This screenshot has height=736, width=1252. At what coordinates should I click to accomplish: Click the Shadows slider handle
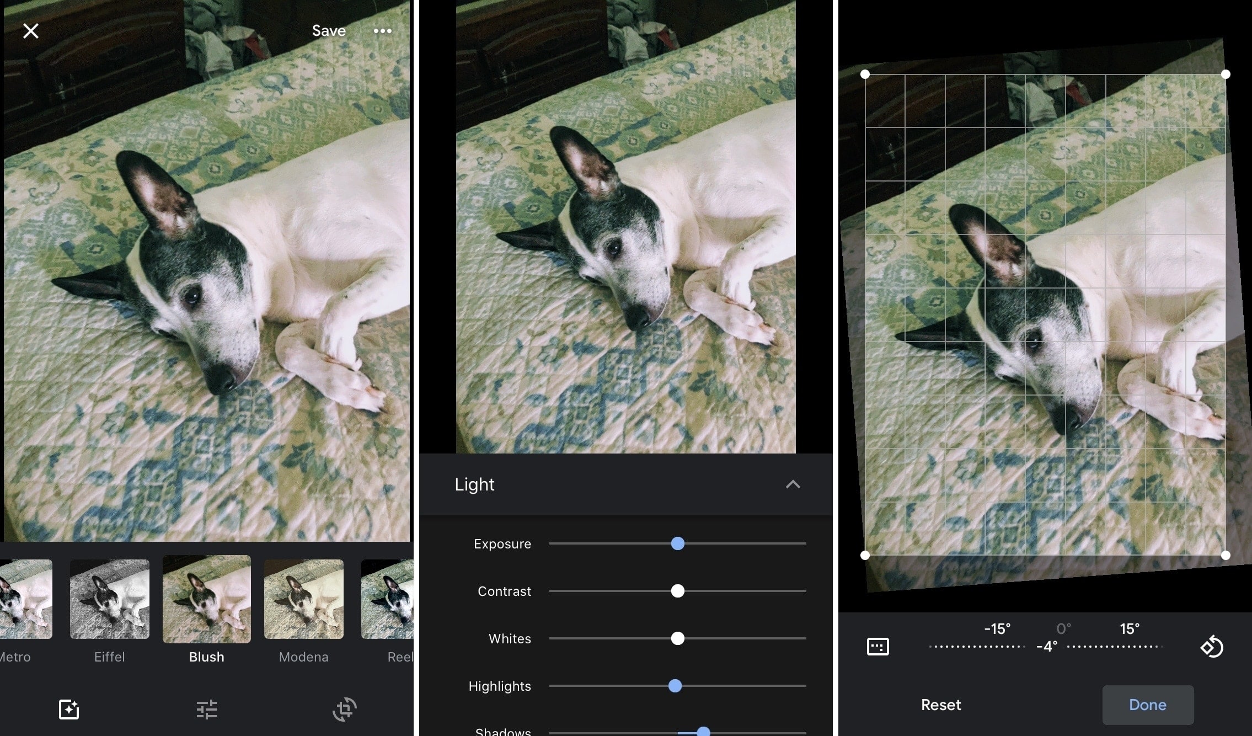tap(703, 732)
